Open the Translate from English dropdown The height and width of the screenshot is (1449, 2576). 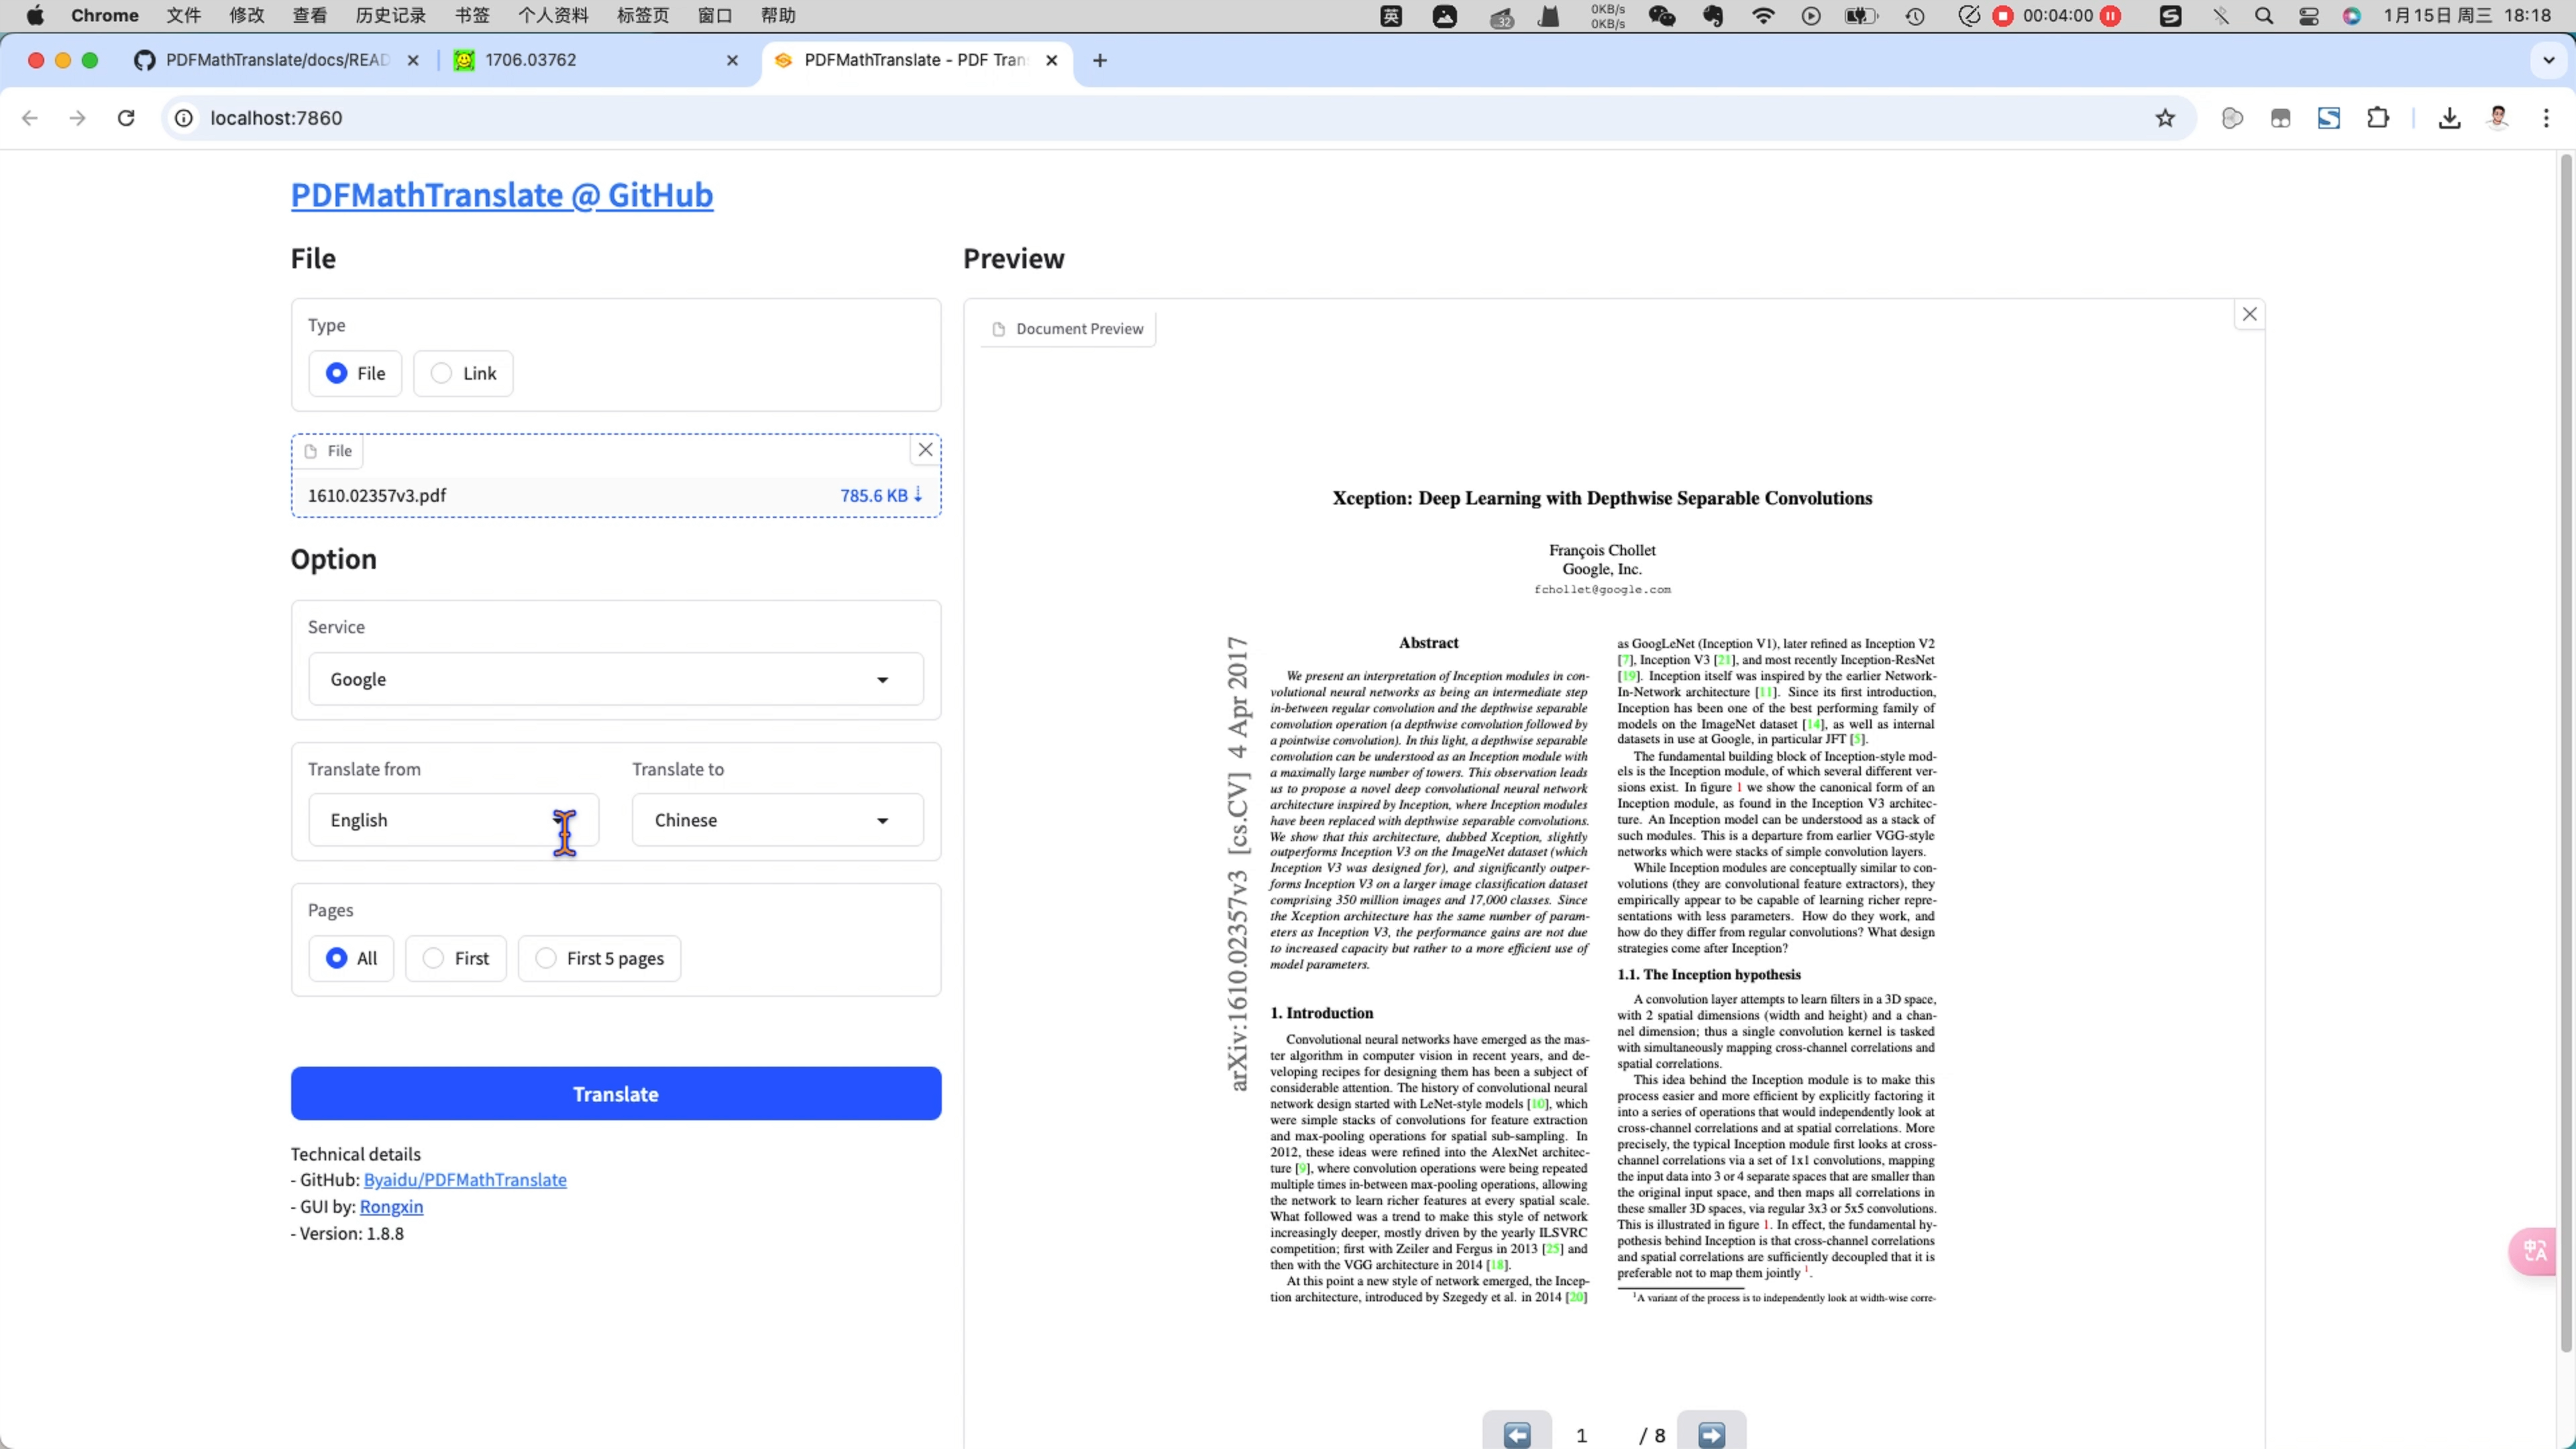[454, 820]
